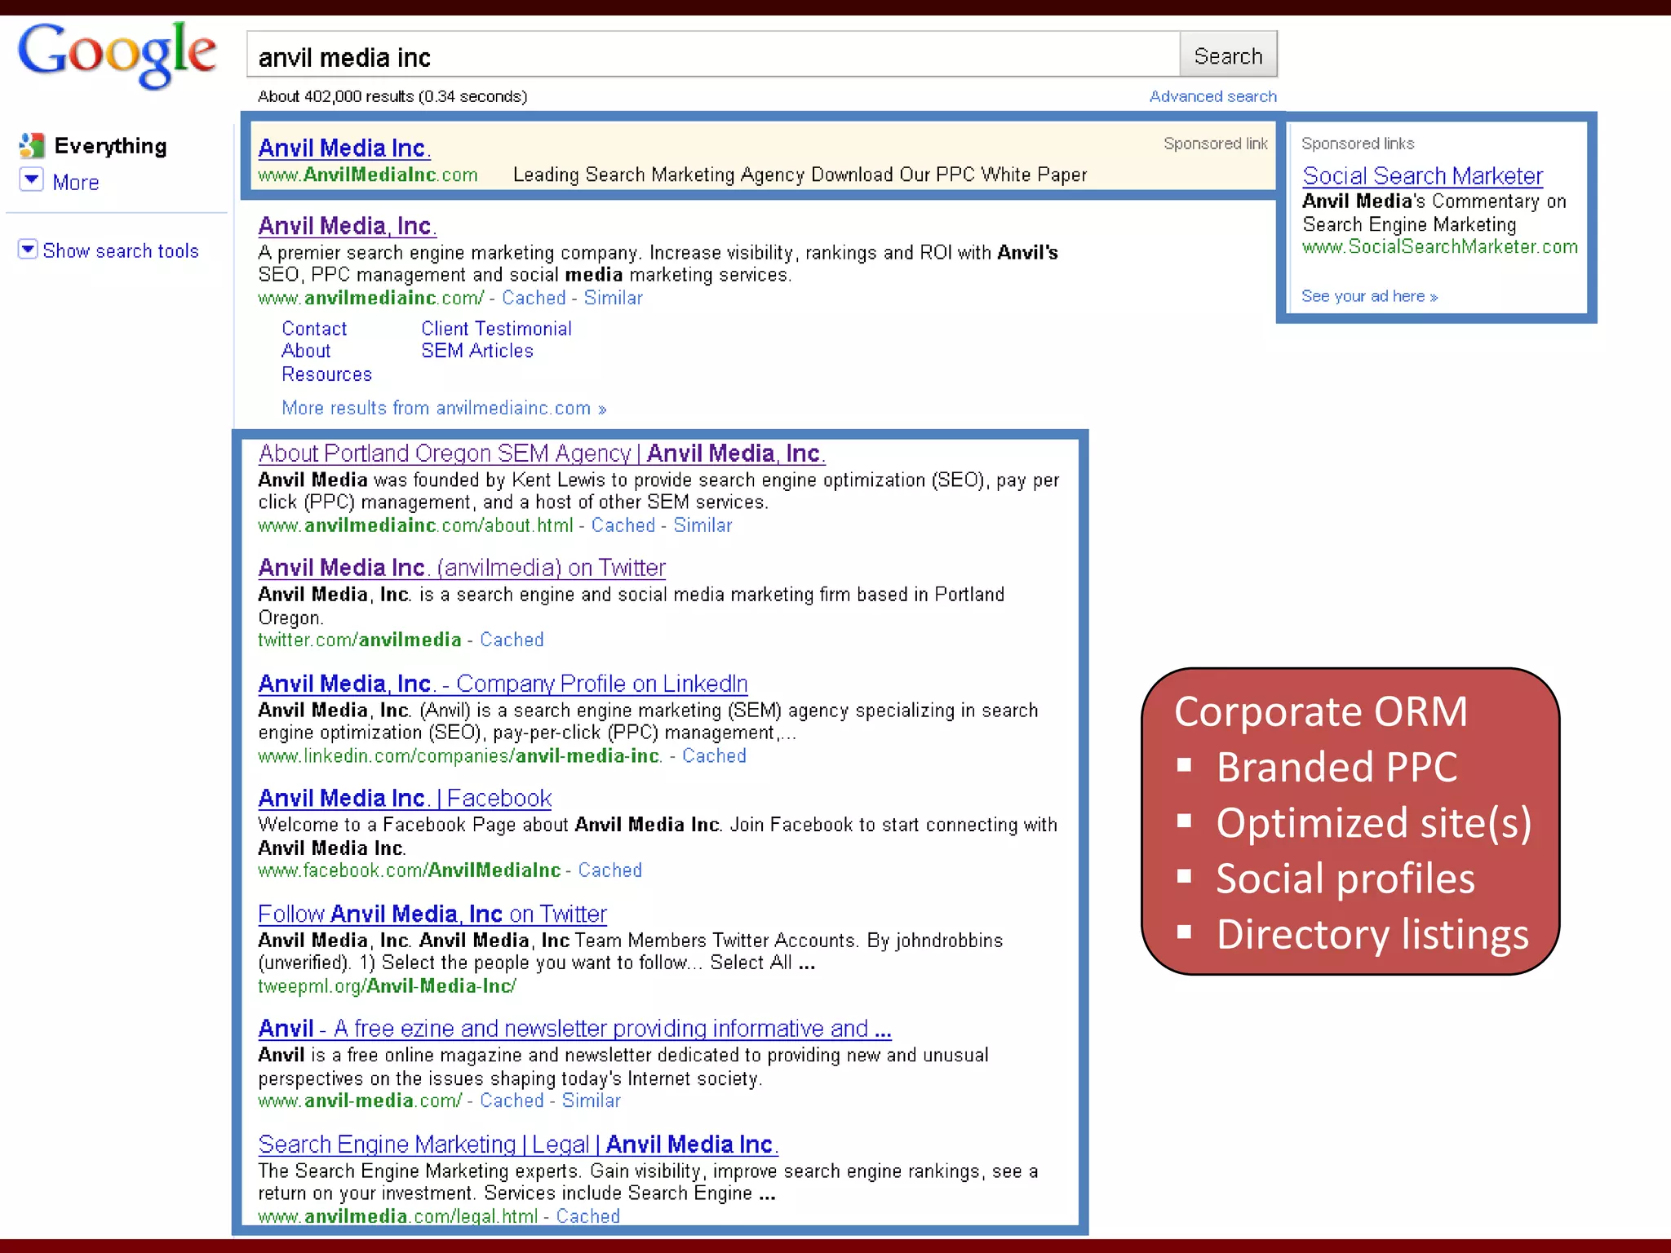
Task: Open Cached link for about.html result
Action: click(623, 525)
